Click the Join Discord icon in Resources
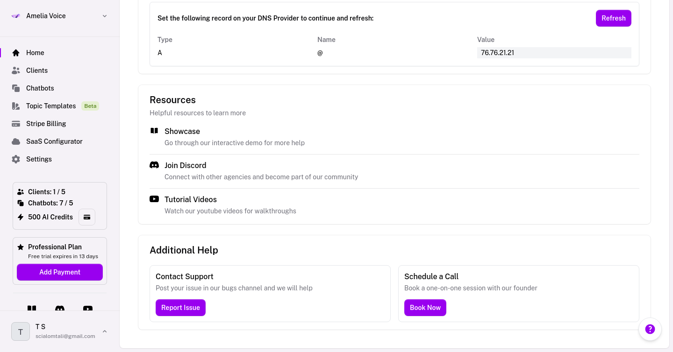The width and height of the screenshot is (673, 352). (x=154, y=165)
